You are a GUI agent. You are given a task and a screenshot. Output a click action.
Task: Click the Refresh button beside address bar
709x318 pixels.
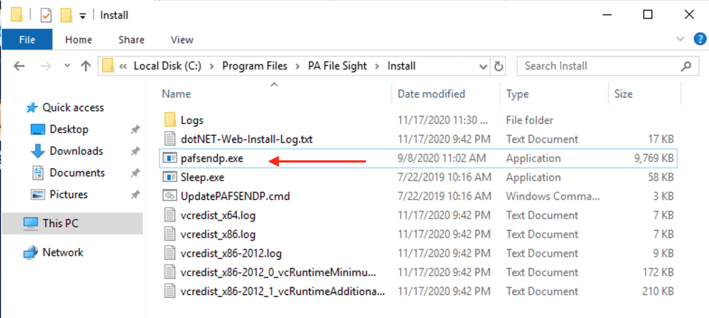pos(498,66)
